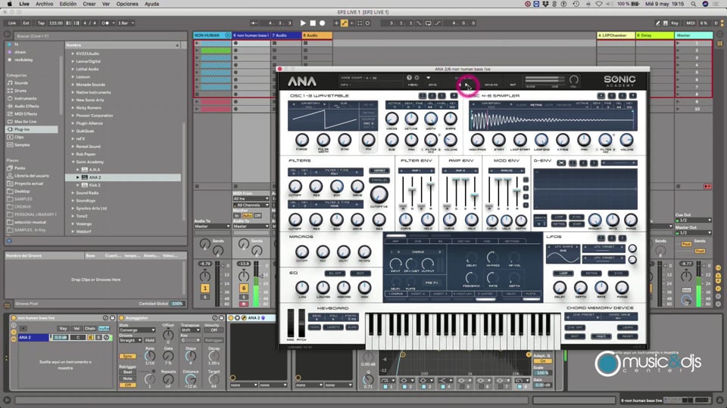Select the ANA 2 plug-in entry
The image size is (727, 408).
[x=95, y=177]
